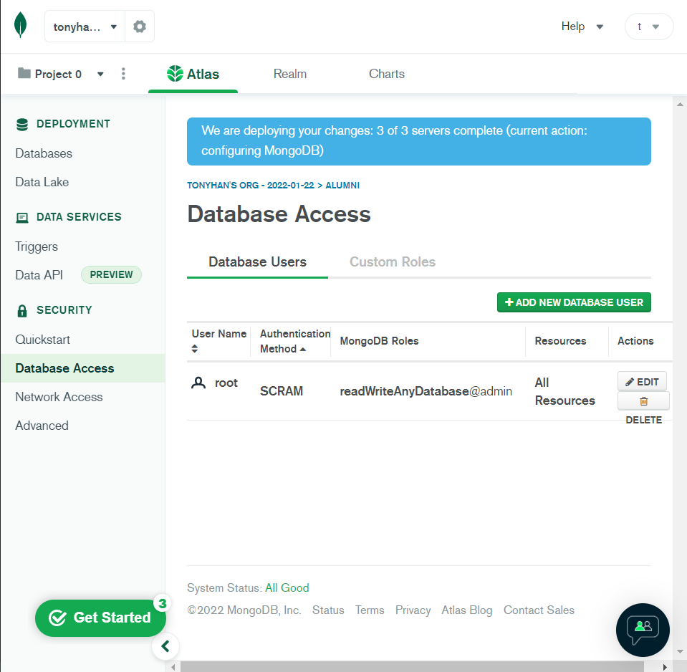Screen dimensions: 687x672
Task: Collapse the sidebar with the chevron arrow
Action: 165,646
